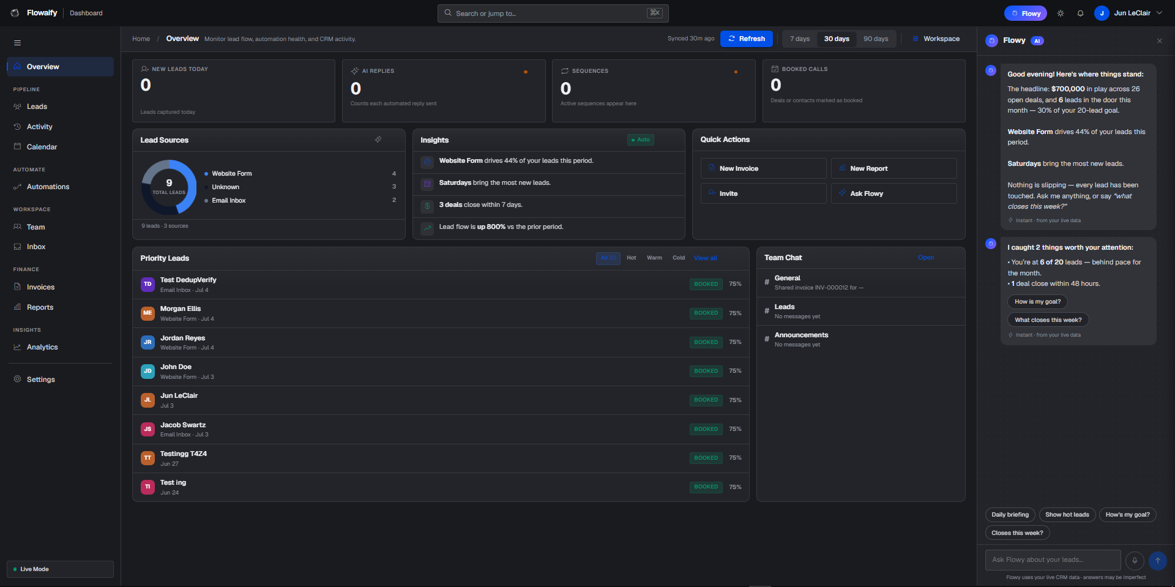
Task: Open the General chat channel
Action: [x=861, y=283]
